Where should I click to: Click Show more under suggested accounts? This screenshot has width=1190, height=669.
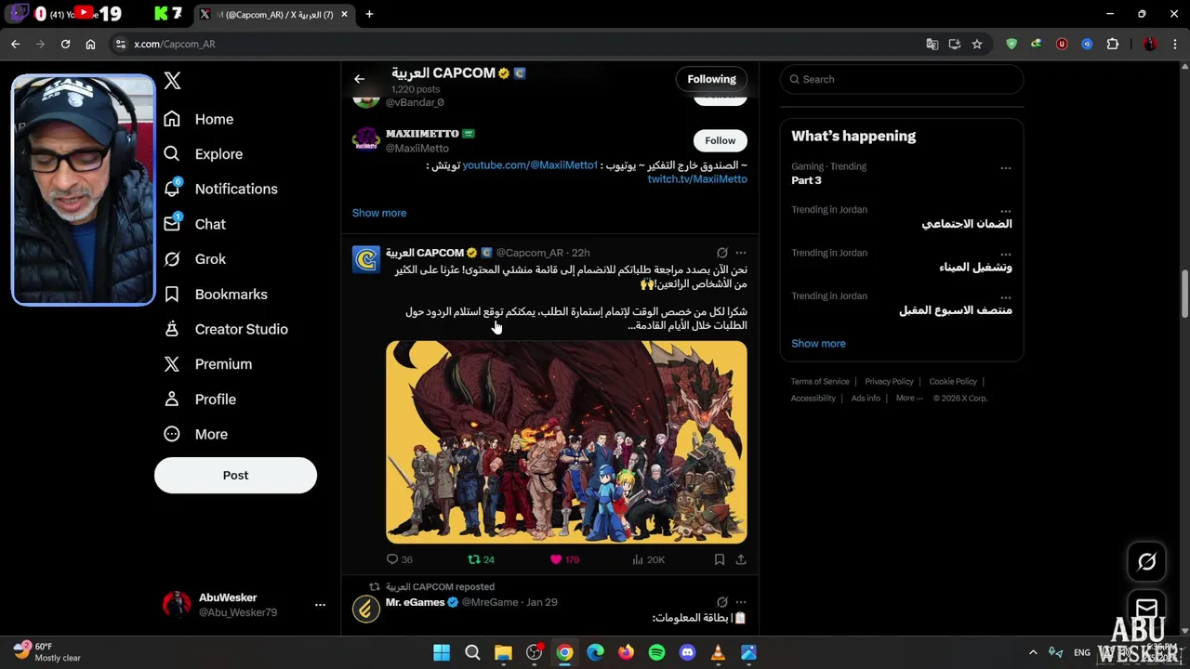click(378, 213)
